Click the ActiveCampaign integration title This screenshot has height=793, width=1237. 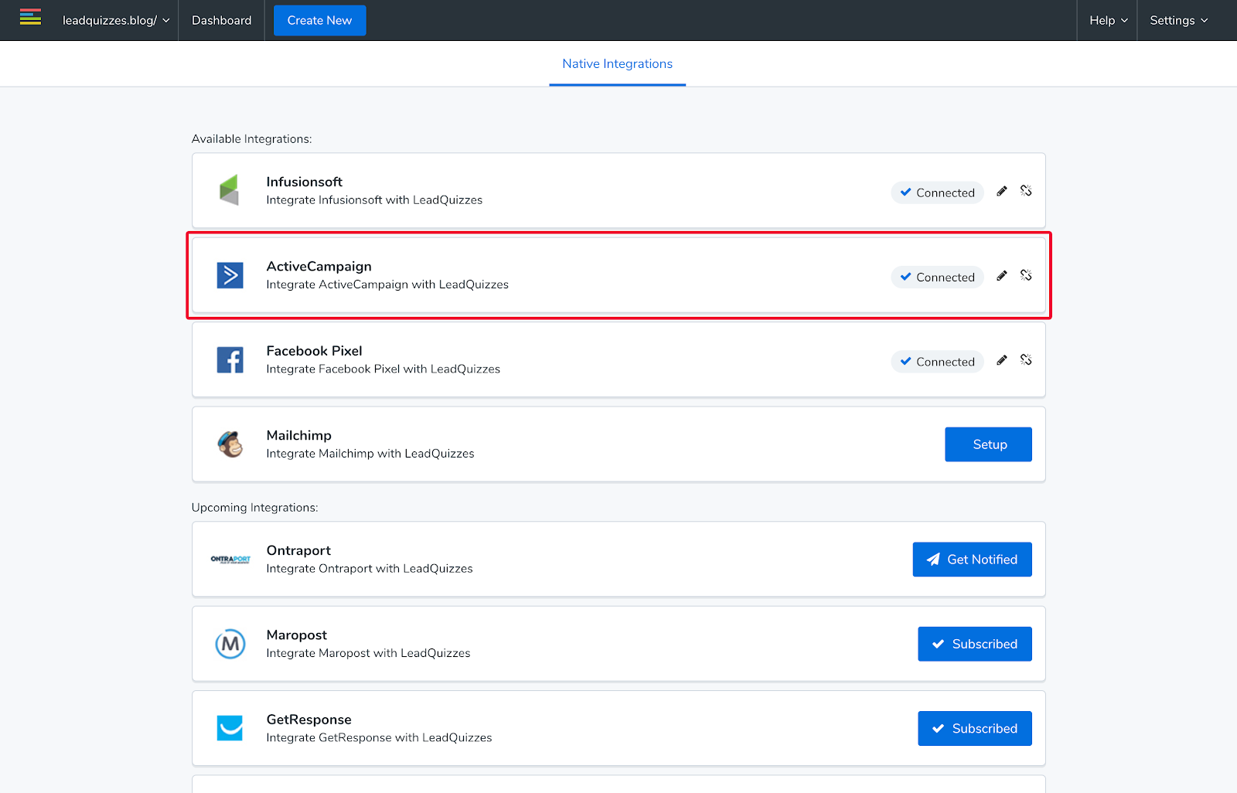319,267
